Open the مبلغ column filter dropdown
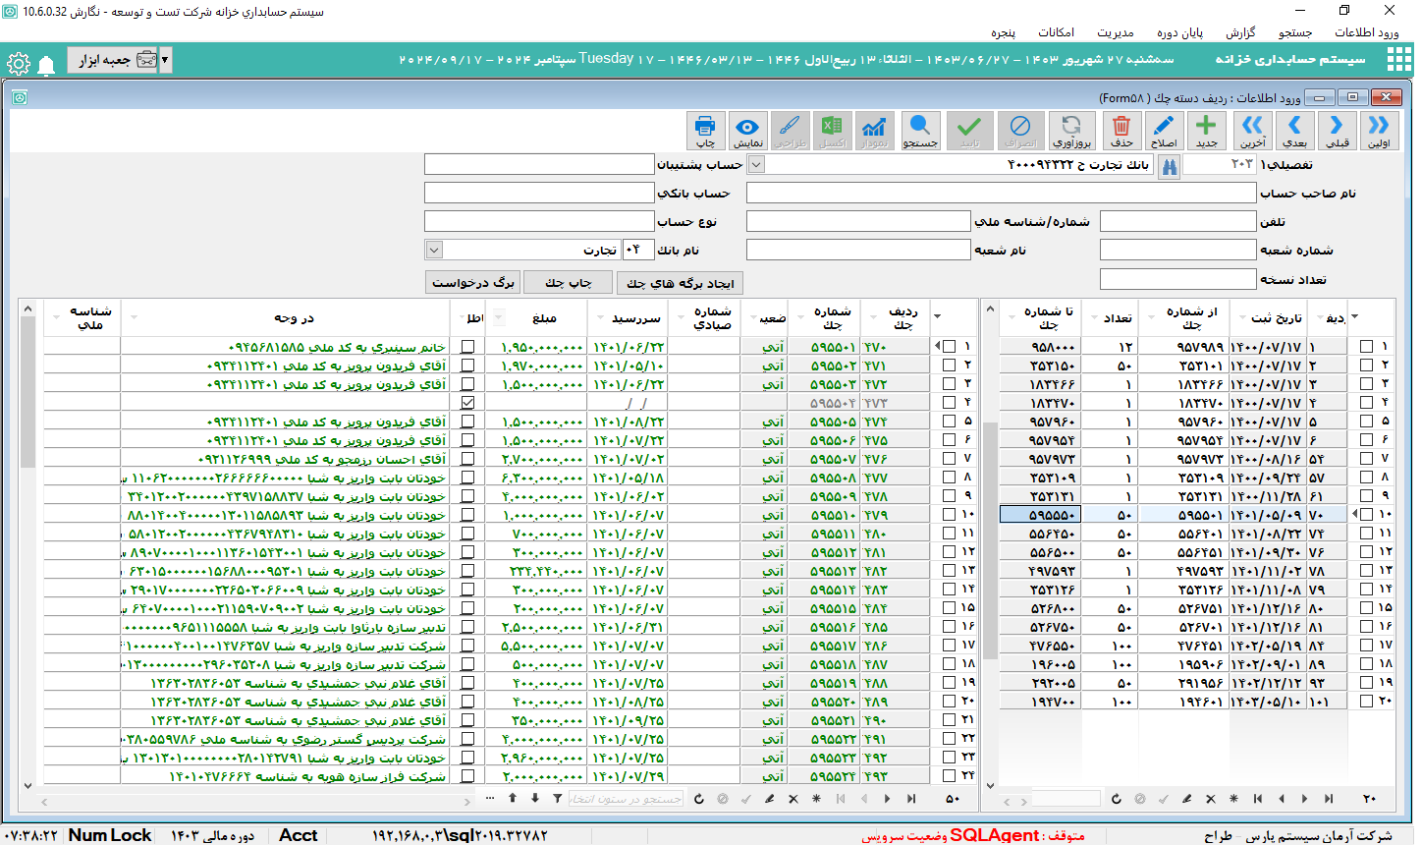Screen dimensions: 1422x845 pos(499,317)
